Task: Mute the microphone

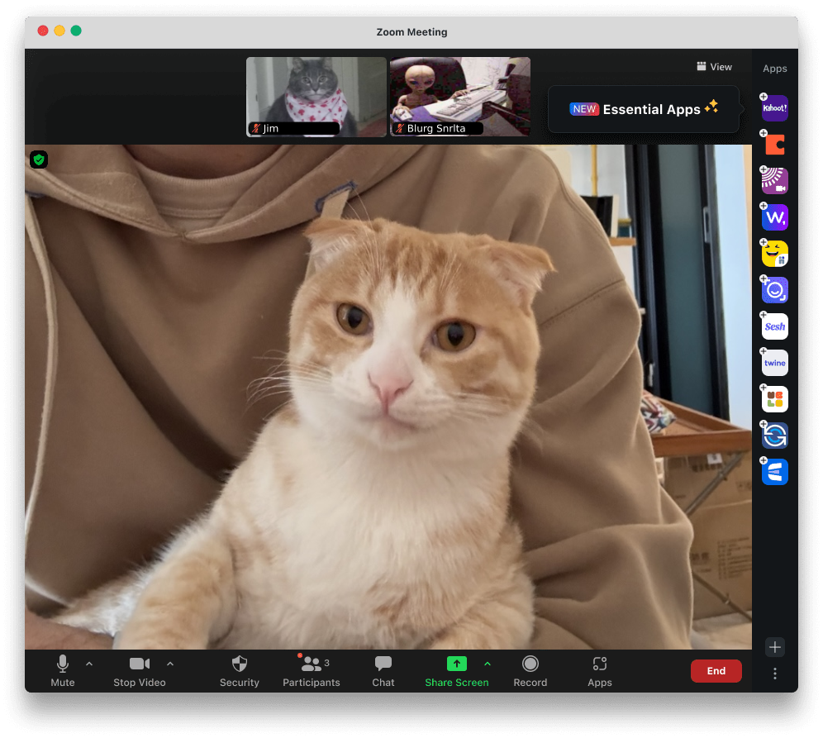Action: [63, 671]
